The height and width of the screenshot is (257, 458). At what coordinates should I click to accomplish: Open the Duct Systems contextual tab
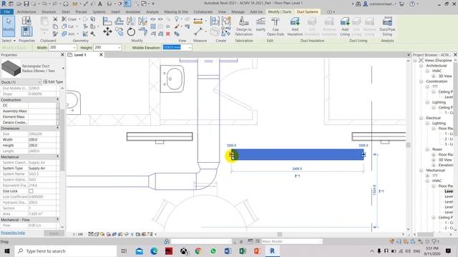(307, 12)
